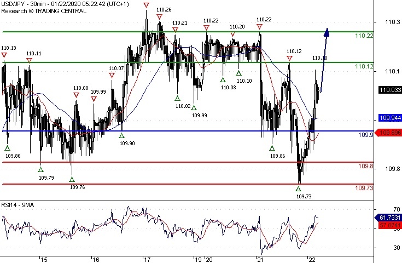The height and width of the screenshot is (263, 402).
Task: Click the blue 109.944 moving average tag
Action: coord(390,118)
